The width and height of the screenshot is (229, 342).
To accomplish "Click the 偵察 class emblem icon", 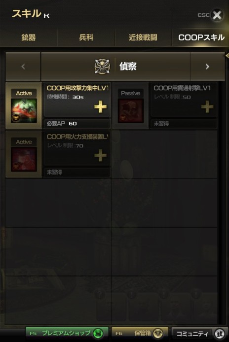I will pyautogui.click(x=103, y=67).
